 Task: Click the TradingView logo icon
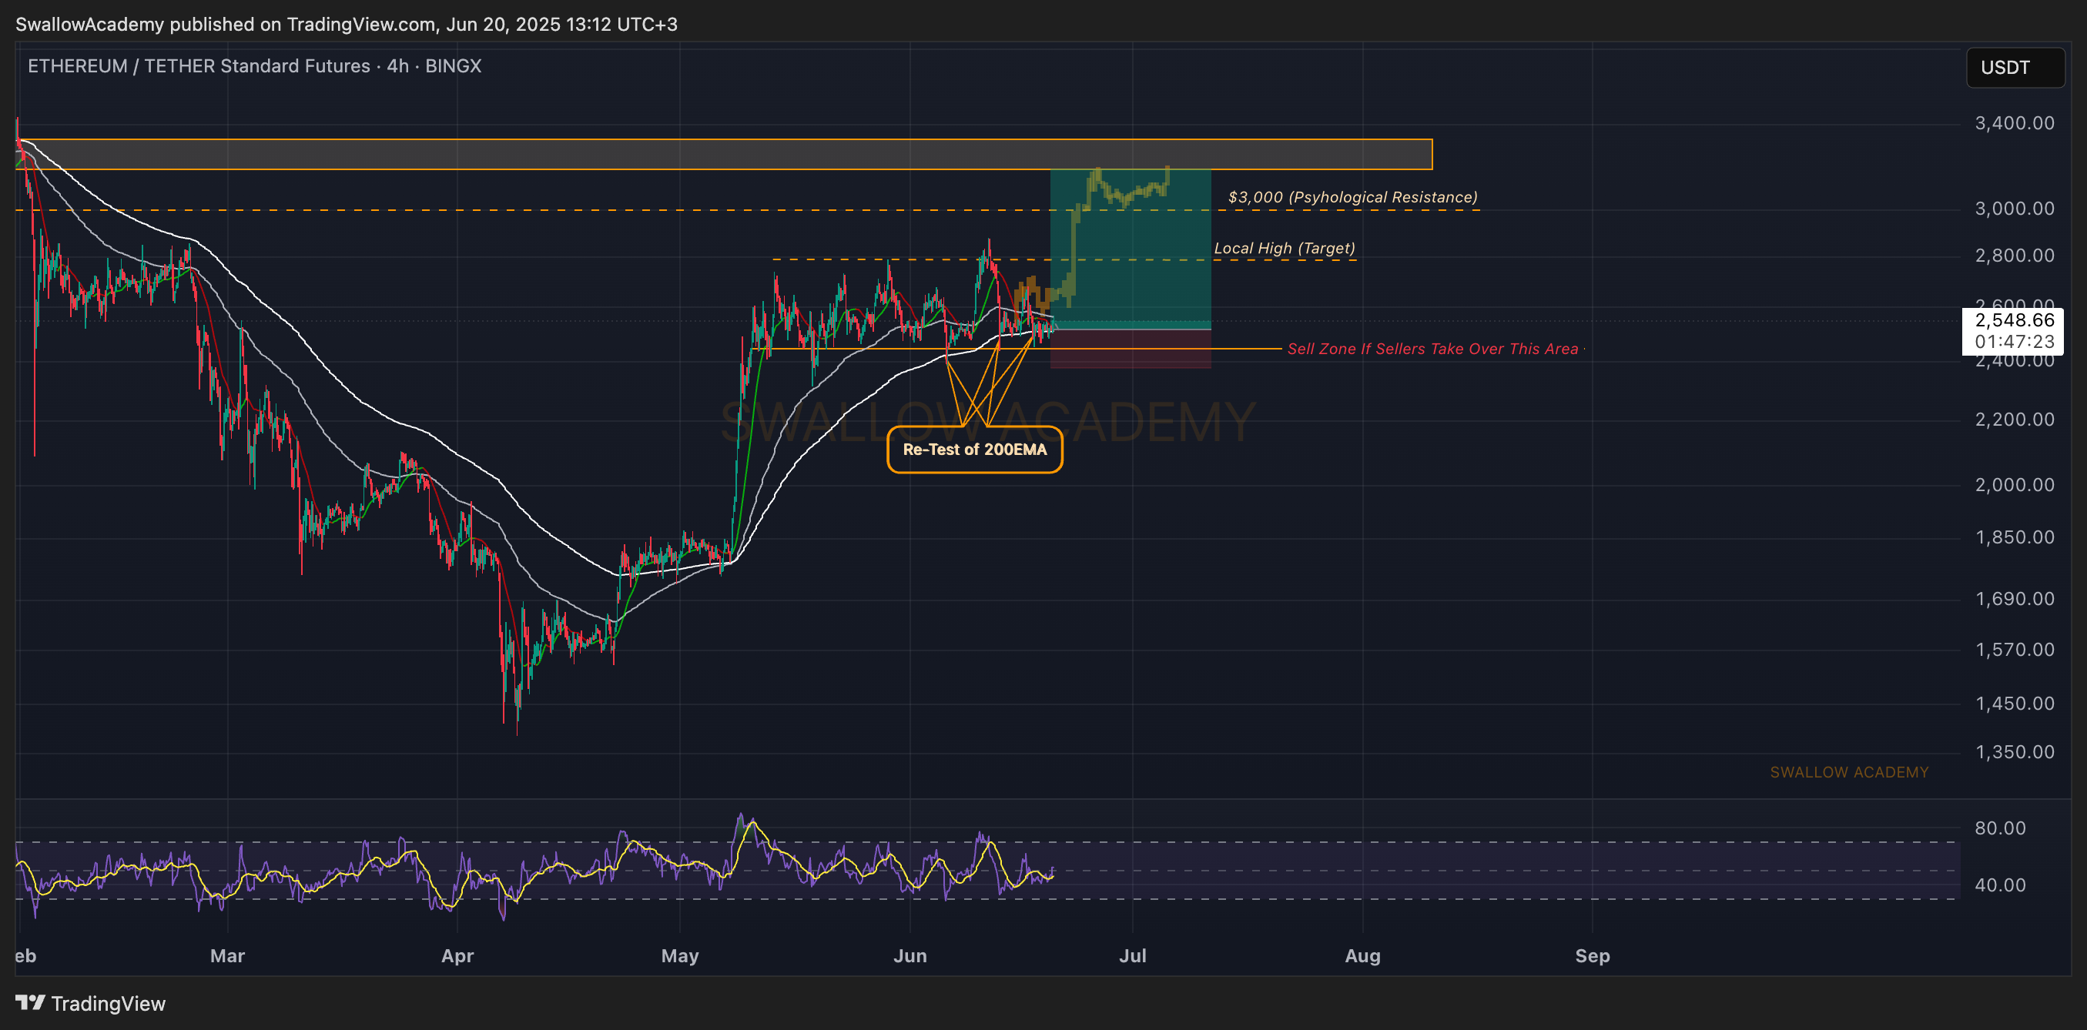pyautogui.click(x=30, y=1002)
